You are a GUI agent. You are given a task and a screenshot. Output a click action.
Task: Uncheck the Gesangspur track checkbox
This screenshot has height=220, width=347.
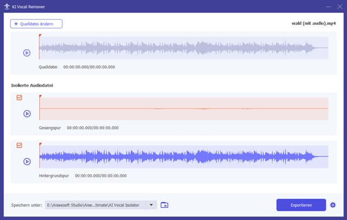pyautogui.click(x=19, y=98)
